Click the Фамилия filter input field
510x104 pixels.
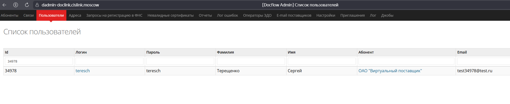(x=251, y=61)
